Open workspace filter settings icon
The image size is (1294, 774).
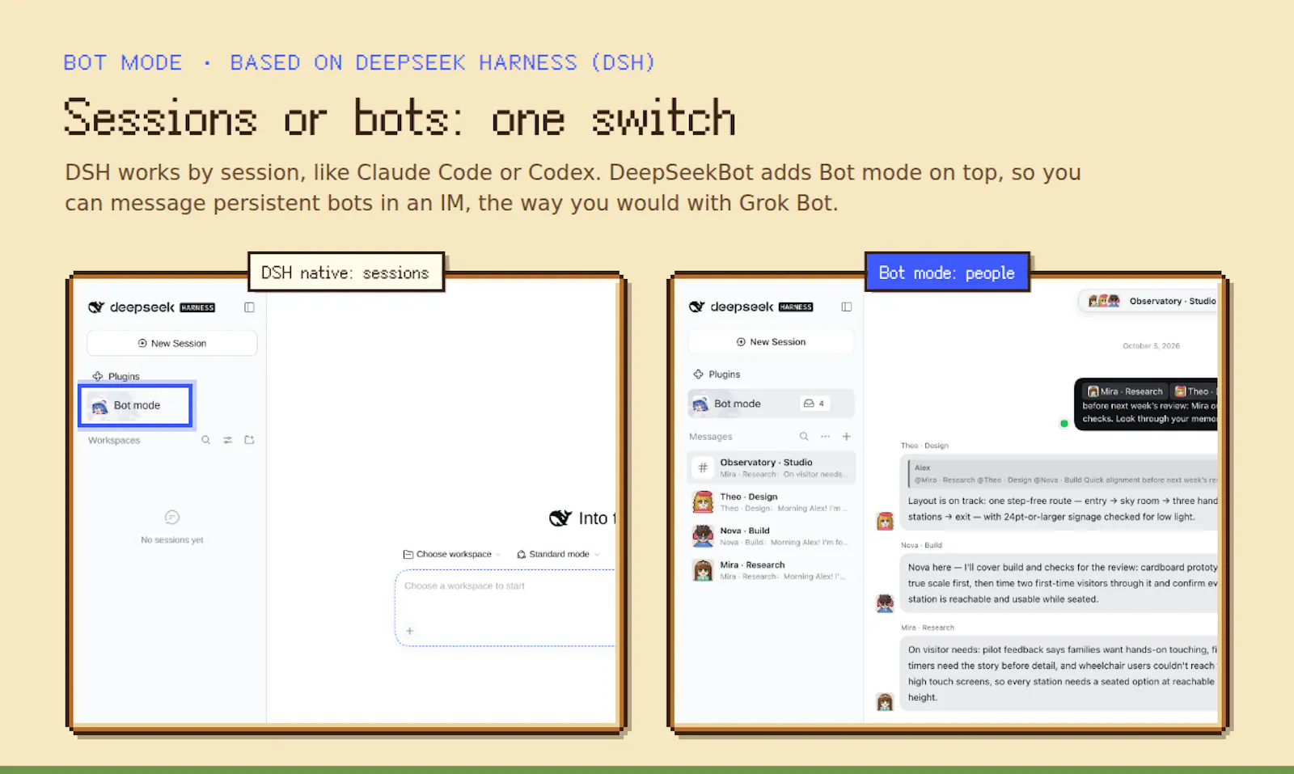[227, 440]
